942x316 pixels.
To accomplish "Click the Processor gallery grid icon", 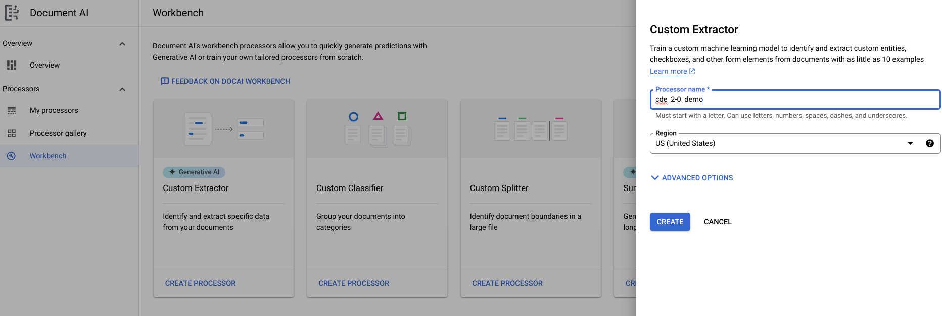I will 12,133.
